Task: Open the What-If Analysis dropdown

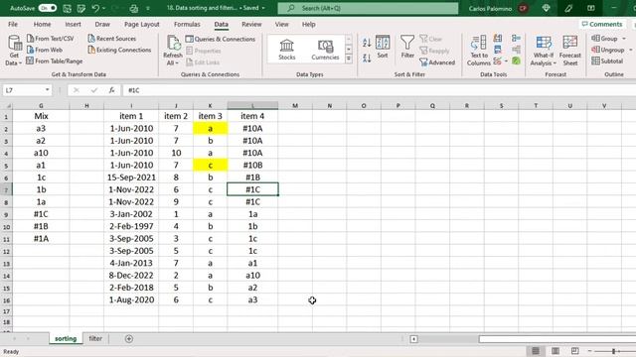Action: (x=544, y=51)
